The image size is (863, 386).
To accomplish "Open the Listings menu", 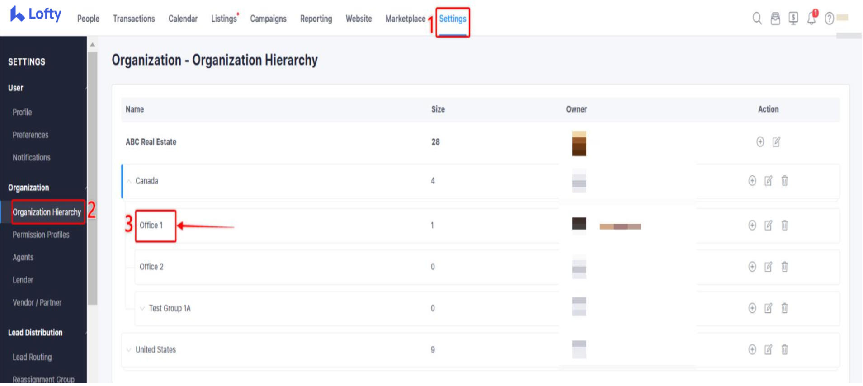I will (x=224, y=19).
